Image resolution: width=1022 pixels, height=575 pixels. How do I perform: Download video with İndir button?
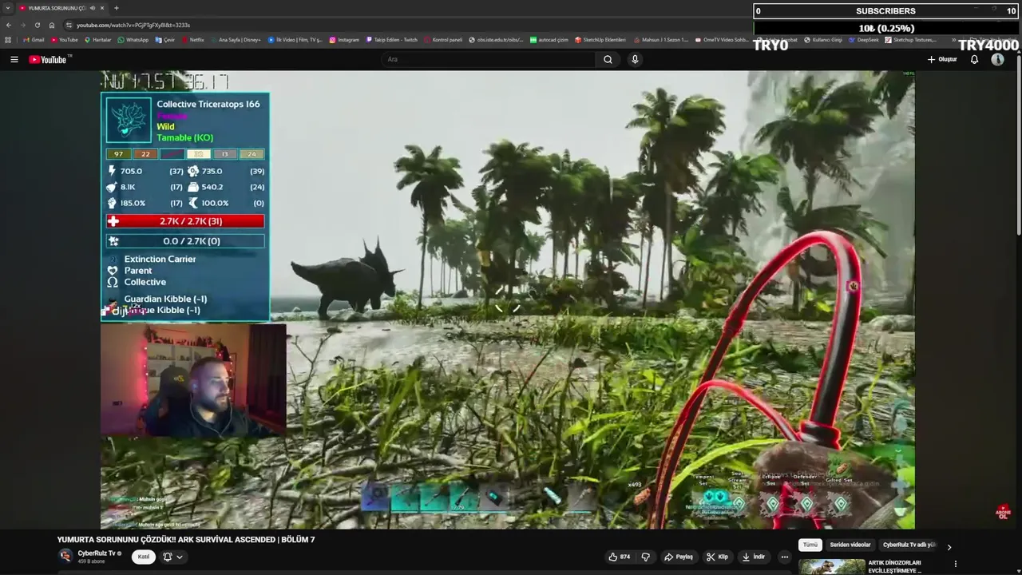pos(753,557)
